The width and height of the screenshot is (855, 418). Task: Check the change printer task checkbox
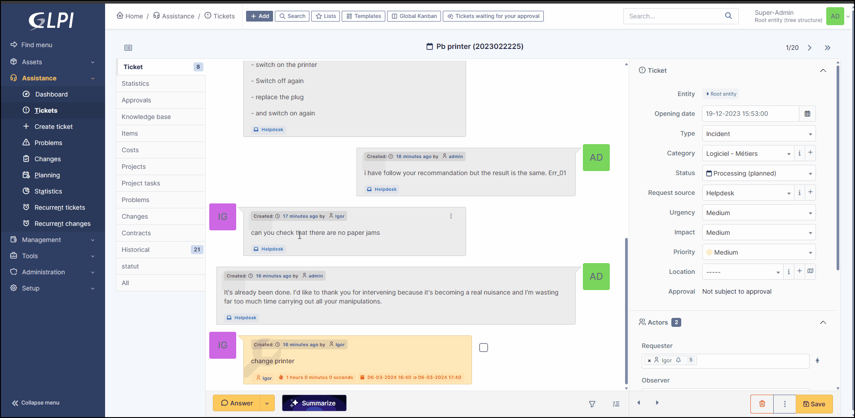pyautogui.click(x=483, y=348)
